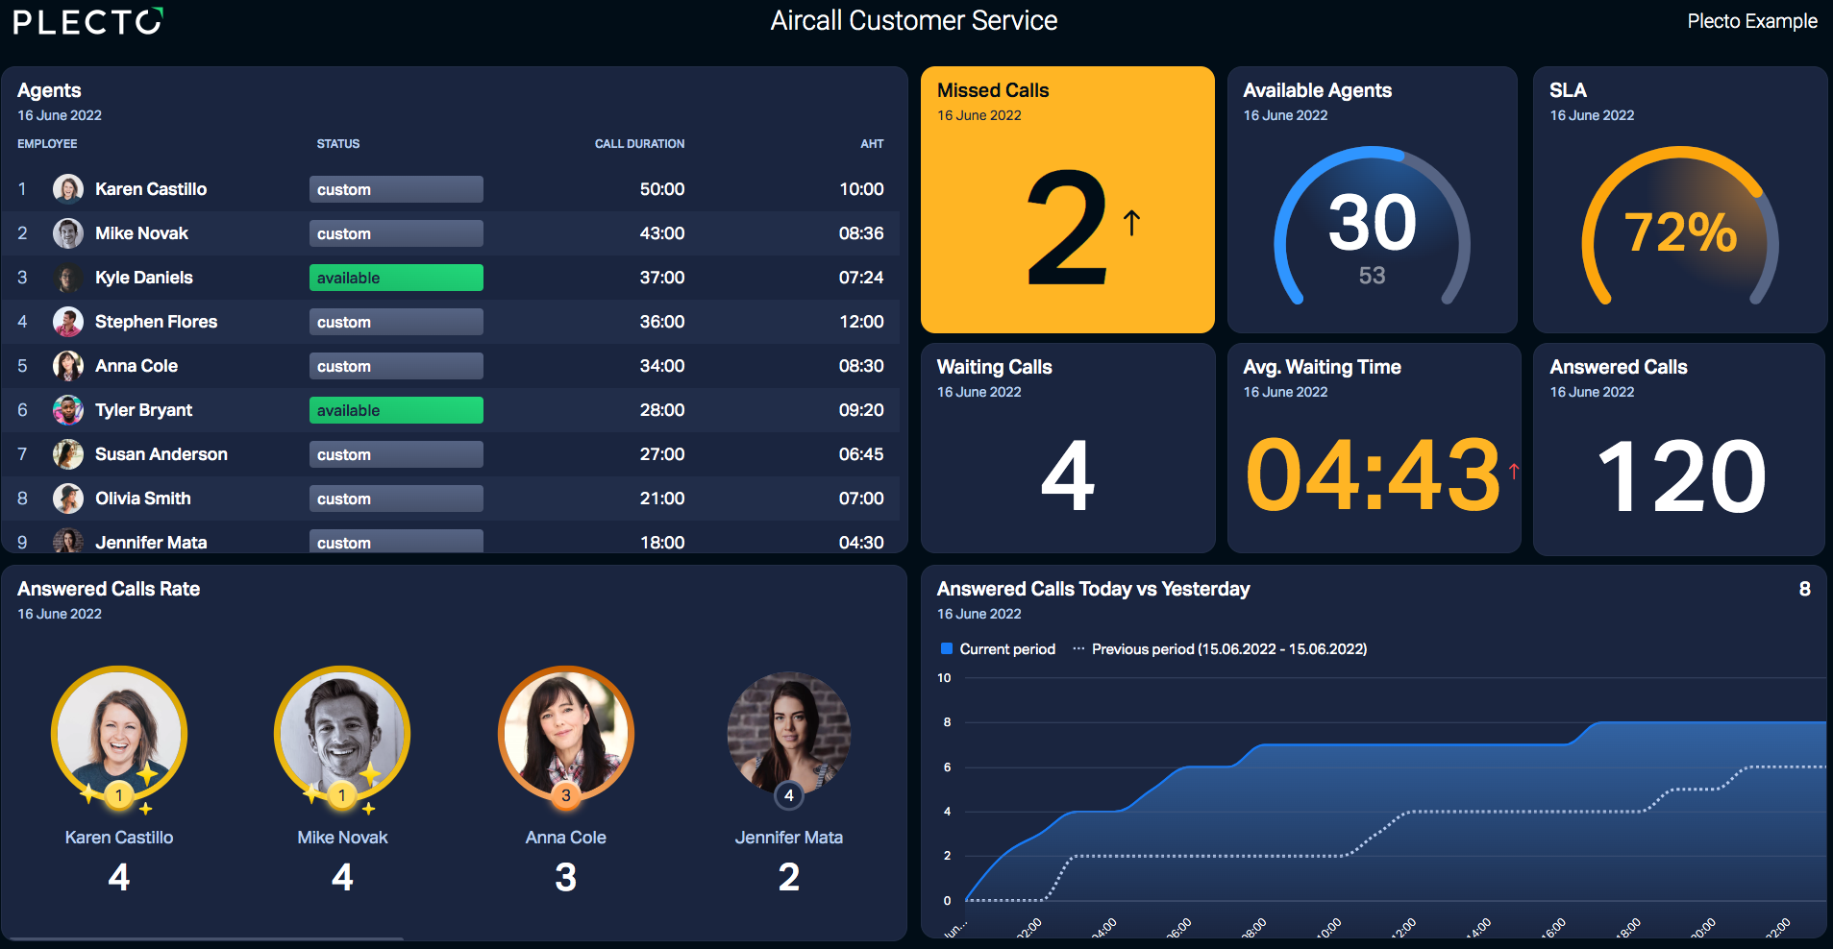Click the Aircall Customer Service dashboard title

914,20
